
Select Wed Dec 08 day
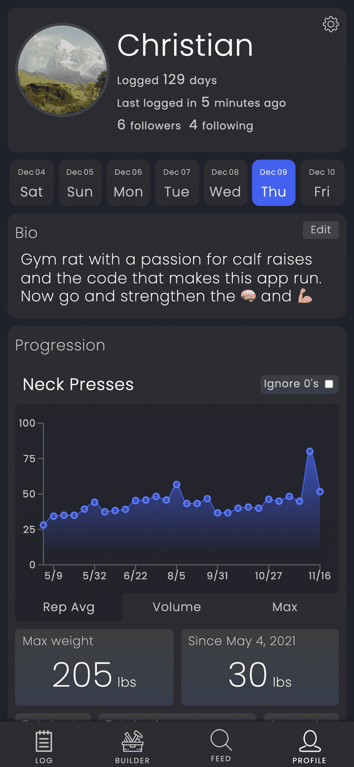point(225,183)
